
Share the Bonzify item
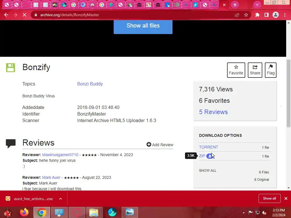[x=255, y=70]
